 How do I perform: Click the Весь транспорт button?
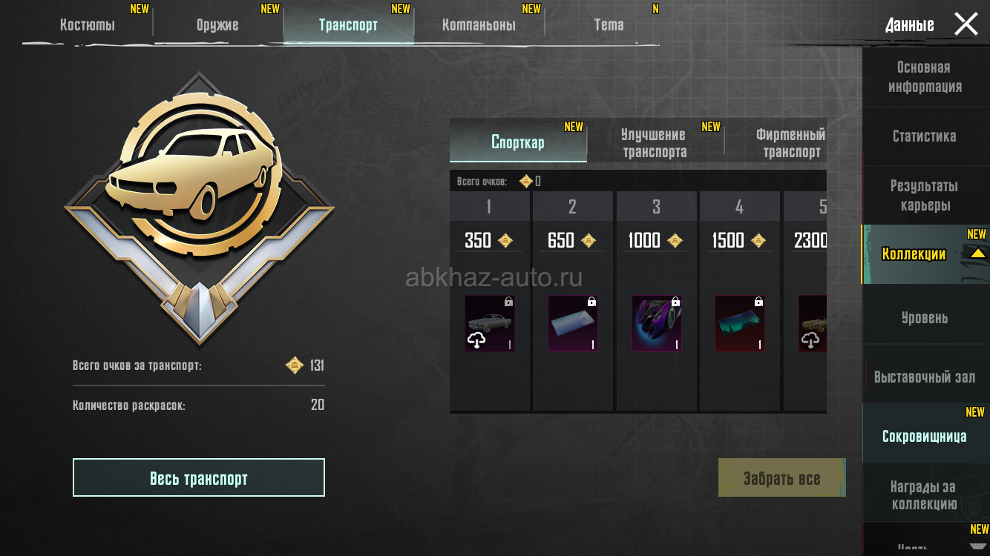199,477
